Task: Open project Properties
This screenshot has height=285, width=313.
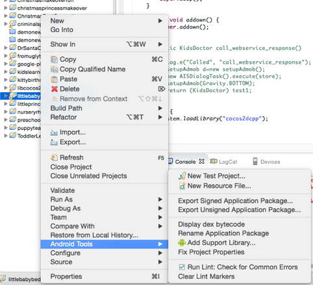Action: click(x=105, y=277)
